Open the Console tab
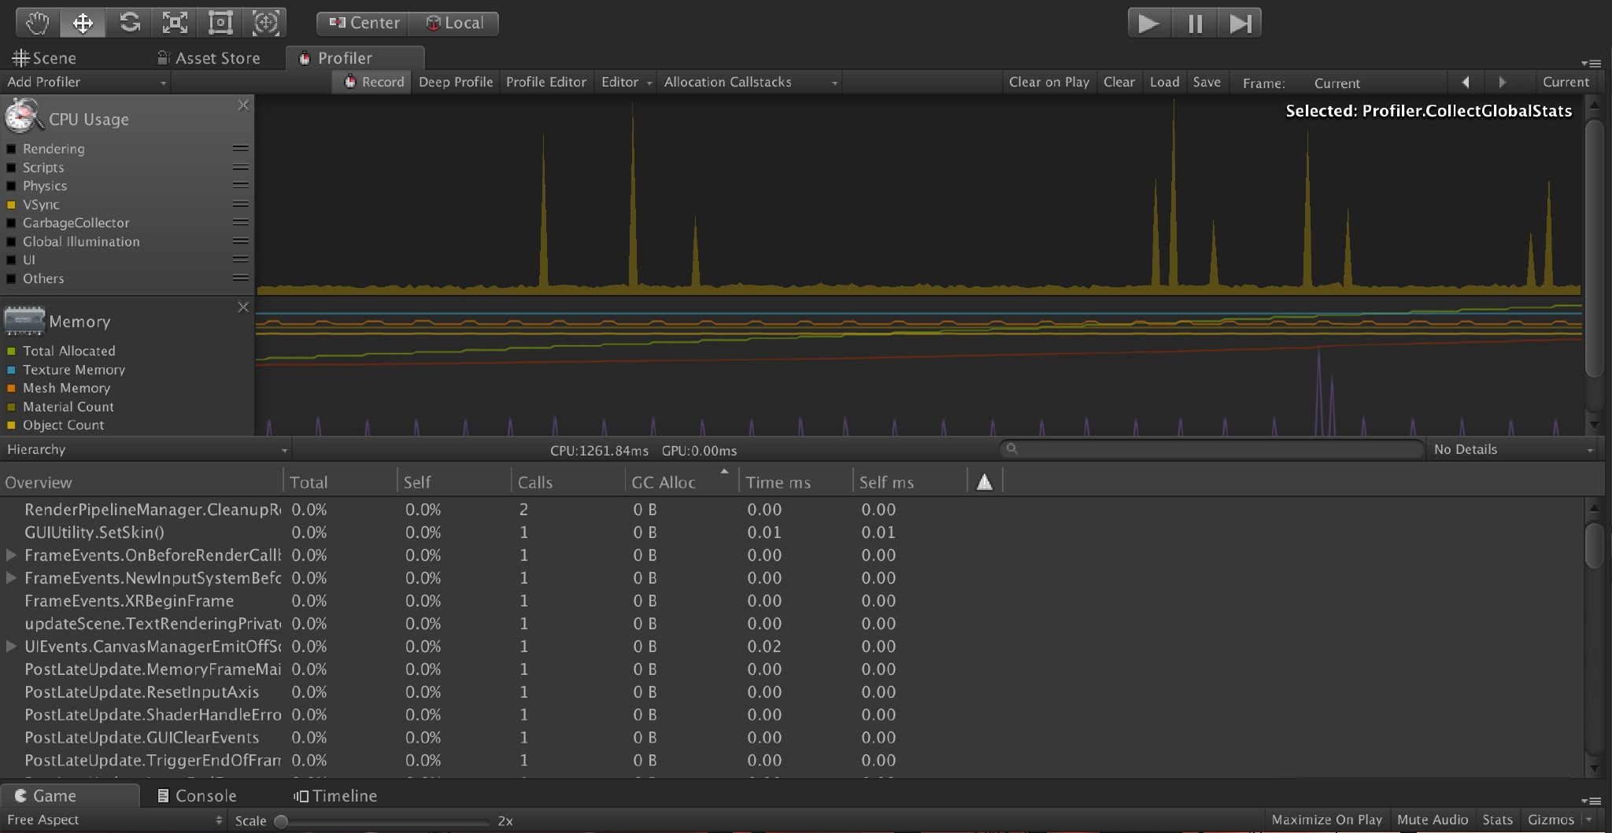Screen dimensions: 1612x833 coord(197,796)
